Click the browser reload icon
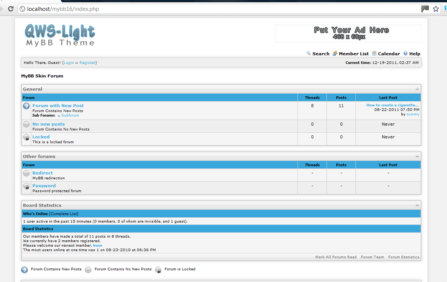The width and height of the screenshot is (447, 282). tap(11, 9)
